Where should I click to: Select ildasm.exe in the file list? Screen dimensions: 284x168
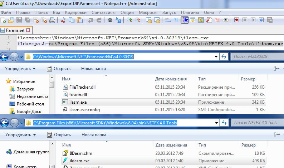164,161
